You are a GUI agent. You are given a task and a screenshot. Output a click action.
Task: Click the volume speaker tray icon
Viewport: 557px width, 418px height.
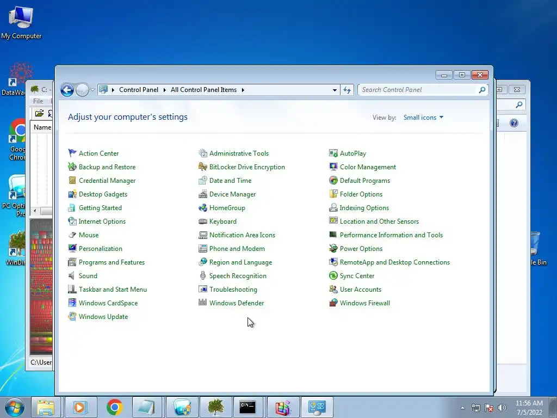(x=502, y=408)
